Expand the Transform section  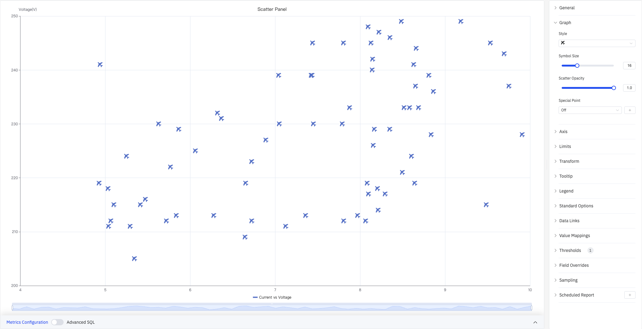[569, 161]
